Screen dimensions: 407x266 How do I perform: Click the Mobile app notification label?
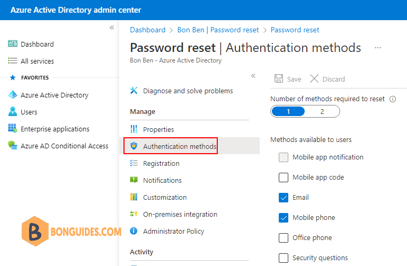328,157
